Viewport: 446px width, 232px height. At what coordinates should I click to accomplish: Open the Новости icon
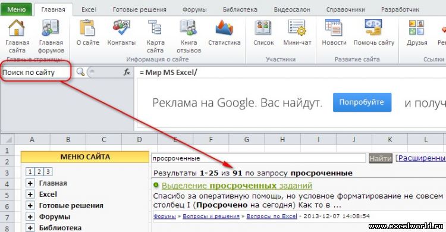[334, 28]
